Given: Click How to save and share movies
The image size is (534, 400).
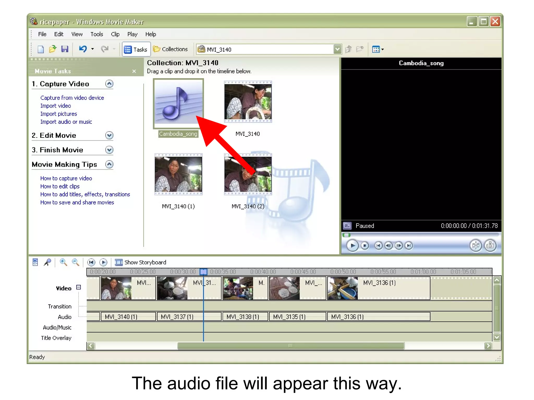Looking at the screenshot, I should [77, 202].
